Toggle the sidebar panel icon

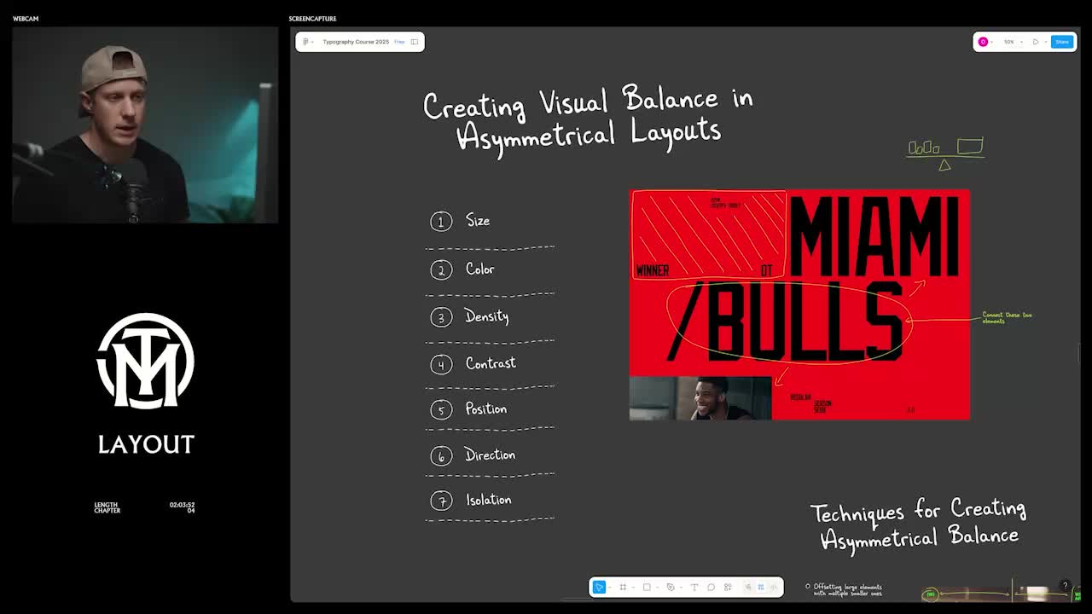(x=415, y=42)
